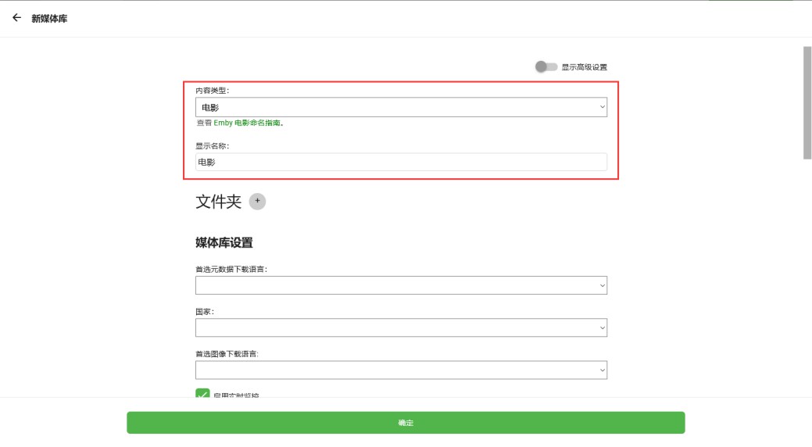812x447 pixels.
Task: Toggle the 显示高级设置 switch
Action: (x=546, y=67)
